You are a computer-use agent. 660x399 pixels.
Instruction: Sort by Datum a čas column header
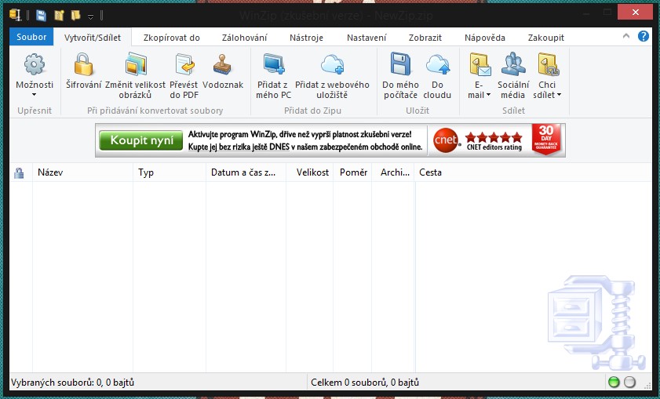[246, 172]
